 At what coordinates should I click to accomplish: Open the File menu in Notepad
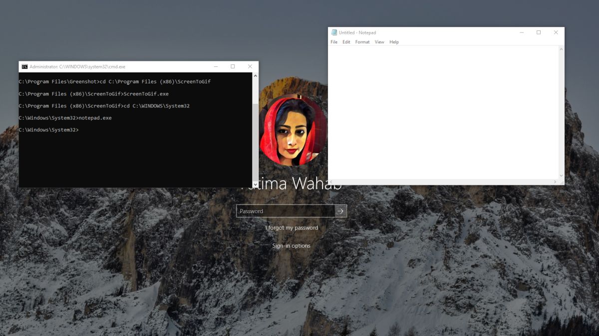click(333, 42)
